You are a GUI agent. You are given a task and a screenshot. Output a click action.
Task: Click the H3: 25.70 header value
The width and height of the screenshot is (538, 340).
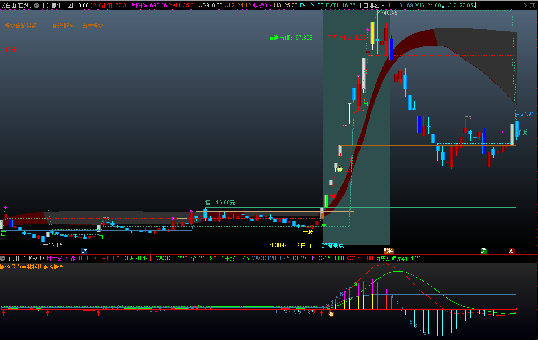286,5
